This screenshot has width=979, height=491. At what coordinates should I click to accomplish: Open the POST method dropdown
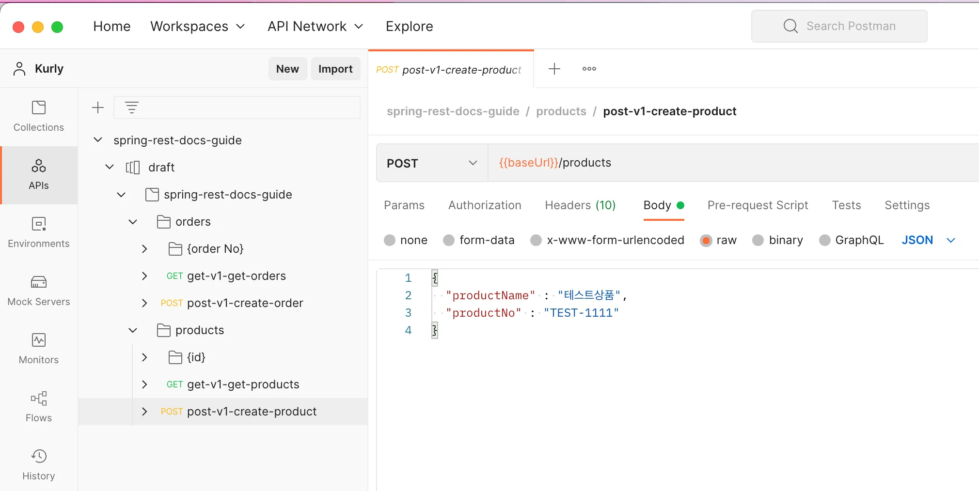click(432, 163)
